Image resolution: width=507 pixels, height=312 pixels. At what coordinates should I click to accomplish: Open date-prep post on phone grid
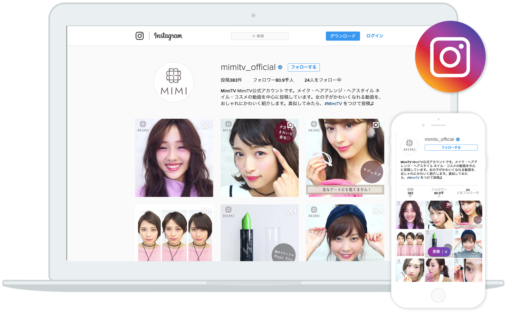(x=468, y=215)
